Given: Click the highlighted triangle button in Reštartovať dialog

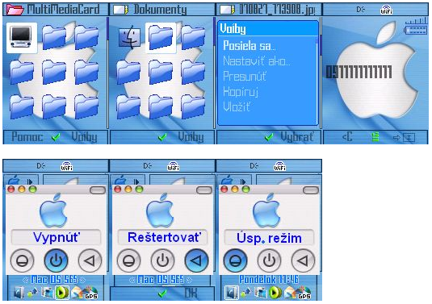Looking at the screenshot, I should coord(196,260).
